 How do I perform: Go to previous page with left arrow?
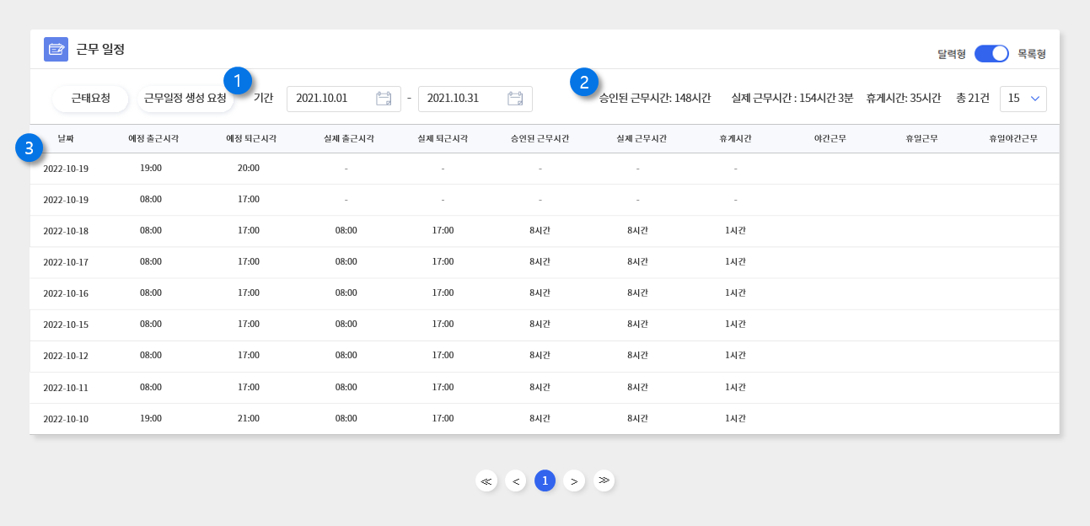(x=515, y=480)
